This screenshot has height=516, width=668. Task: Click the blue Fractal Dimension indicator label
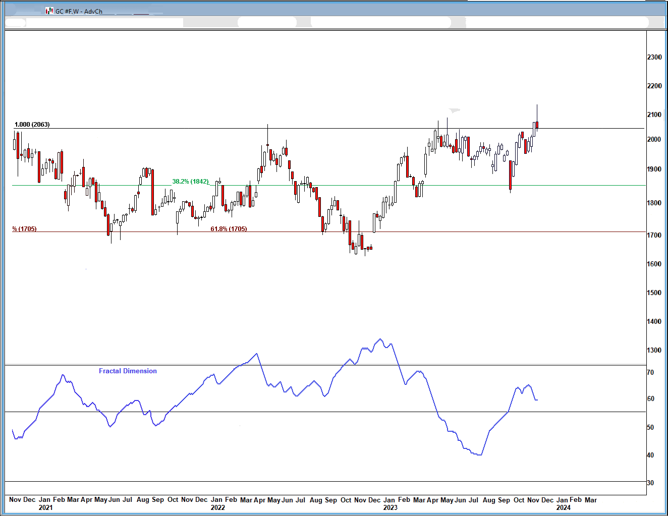pyautogui.click(x=128, y=371)
